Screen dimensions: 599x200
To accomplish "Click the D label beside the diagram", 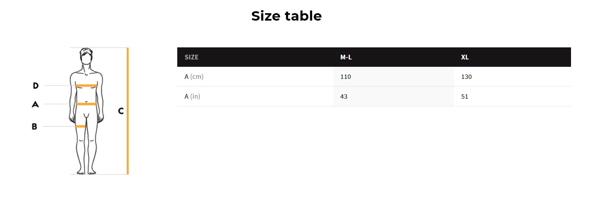I will (36, 85).
